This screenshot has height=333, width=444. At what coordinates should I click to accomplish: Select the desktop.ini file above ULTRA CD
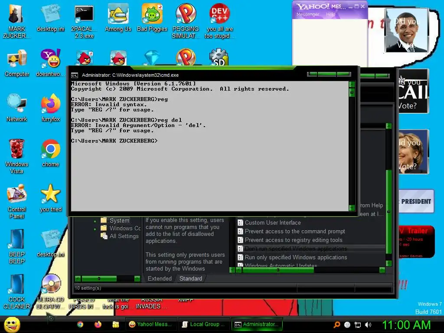click(50, 244)
